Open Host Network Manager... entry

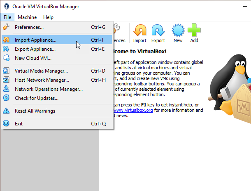coord(57,80)
